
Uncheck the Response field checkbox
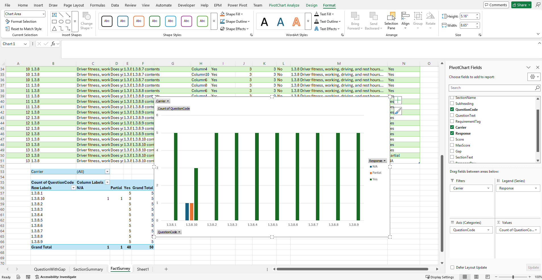pos(452,133)
